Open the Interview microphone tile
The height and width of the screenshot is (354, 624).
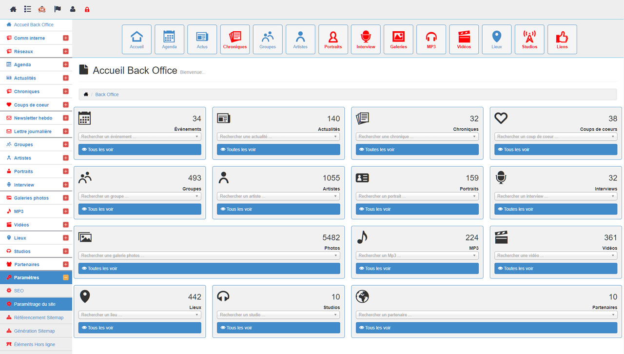366,39
